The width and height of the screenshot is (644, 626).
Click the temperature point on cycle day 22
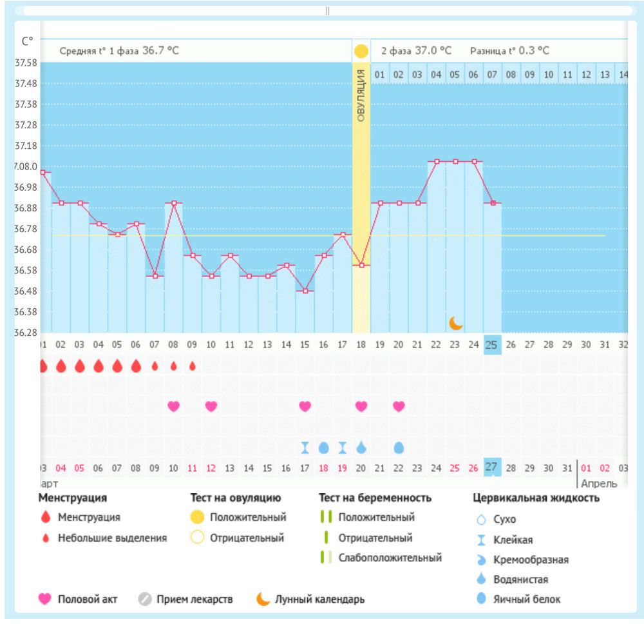point(437,161)
